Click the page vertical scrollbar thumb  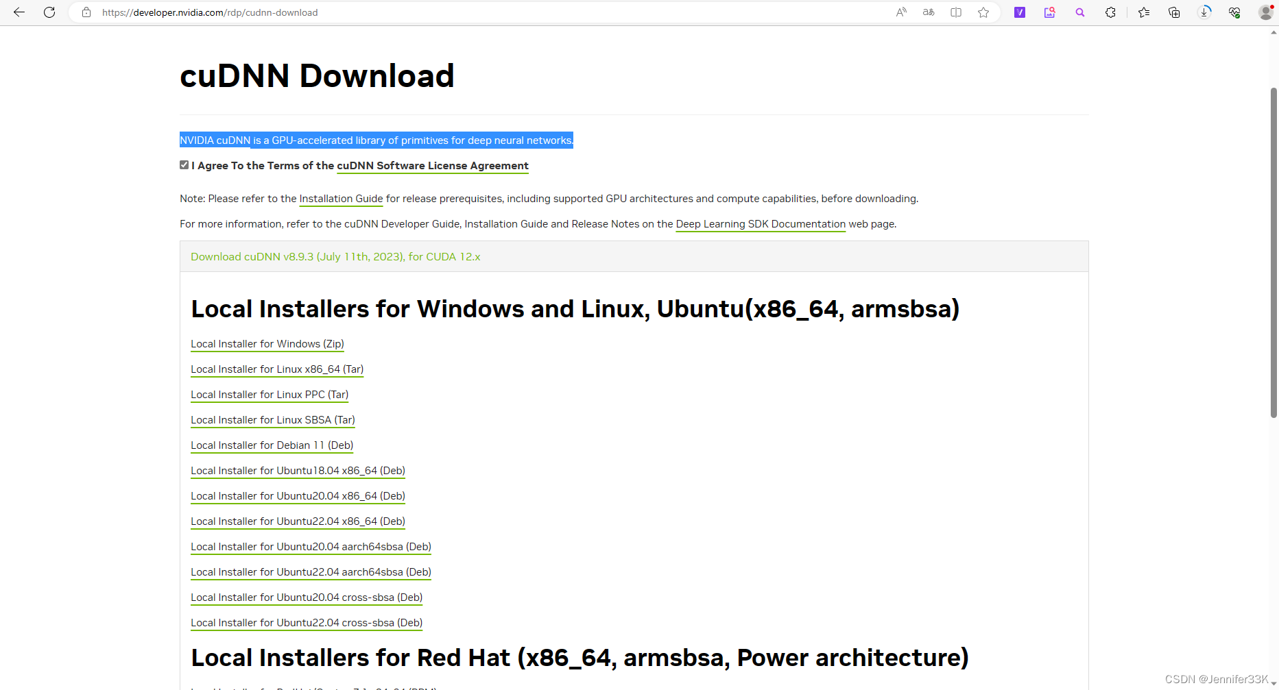pyautogui.click(x=1274, y=252)
